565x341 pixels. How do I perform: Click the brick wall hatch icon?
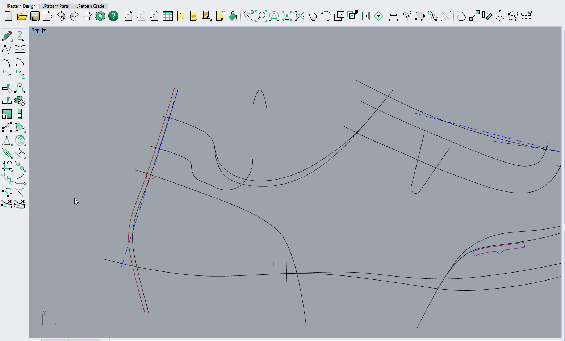tap(526, 16)
